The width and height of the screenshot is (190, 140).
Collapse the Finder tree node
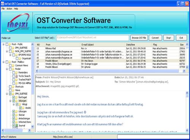(7, 69)
